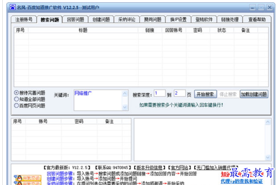Click the 链接 column header
The height and width of the screenshot is (185, 277).
tap(150, 30)
